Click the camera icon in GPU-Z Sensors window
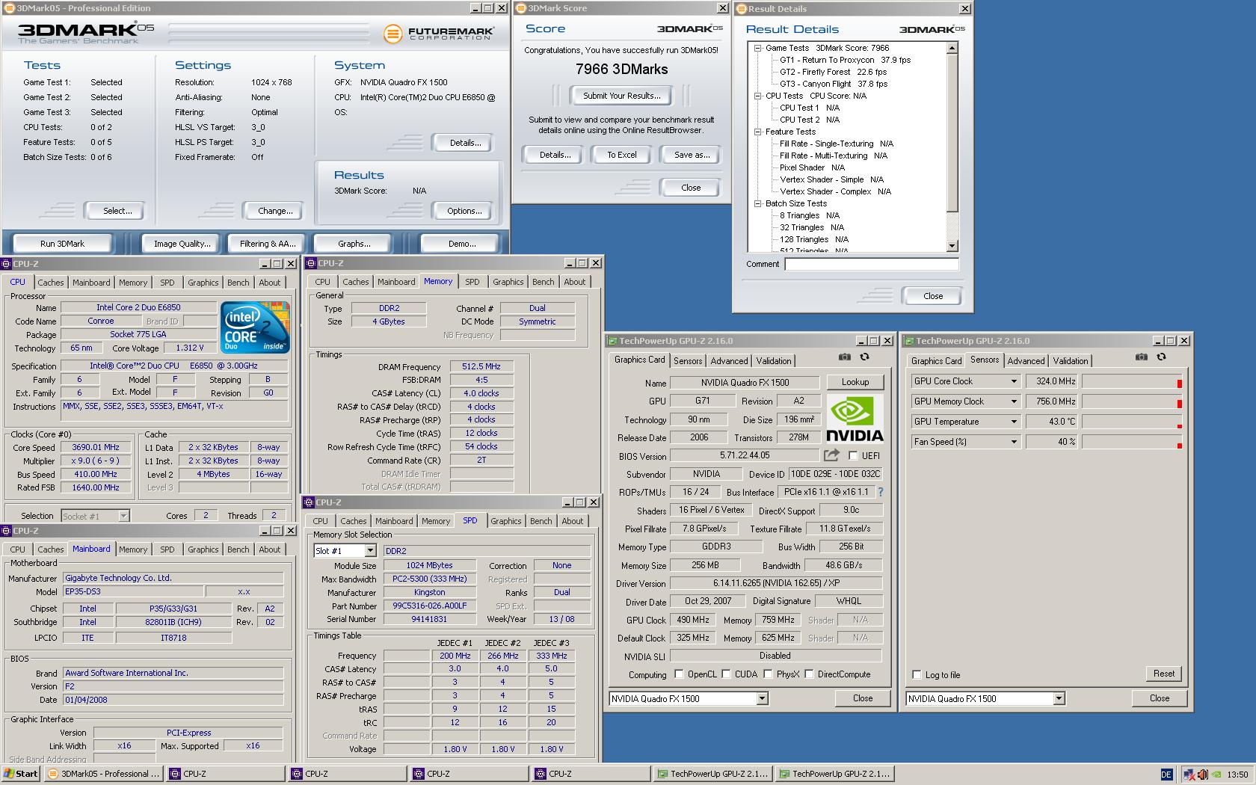Viewport: 1256px width, 785px height. (1141, 357)
